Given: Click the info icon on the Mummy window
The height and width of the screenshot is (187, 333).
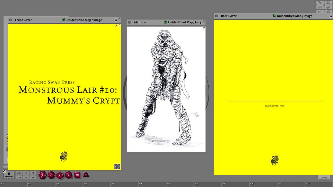Looking at the screenshot, I should 129,22.
